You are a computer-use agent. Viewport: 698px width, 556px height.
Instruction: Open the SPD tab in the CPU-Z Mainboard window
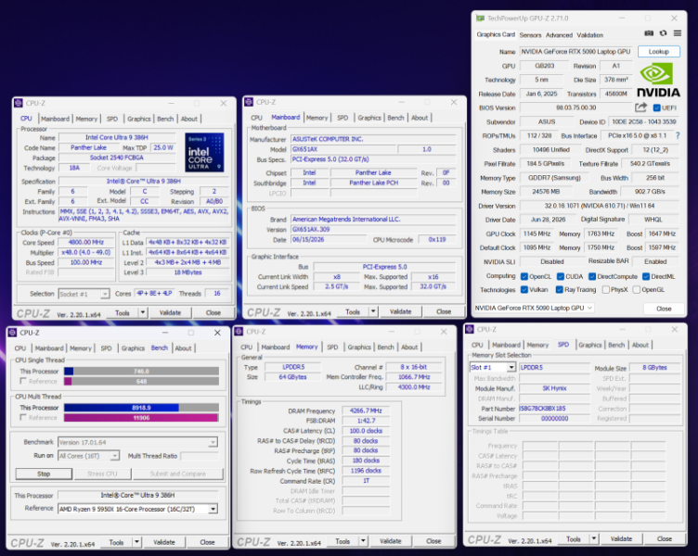[x=343, y=118]
